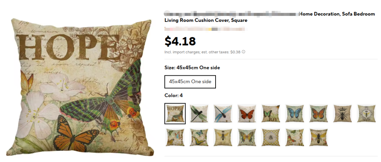Click the info icon beside estimated taxes
This screenshot has height=162, width=381.
pos(243,52)
